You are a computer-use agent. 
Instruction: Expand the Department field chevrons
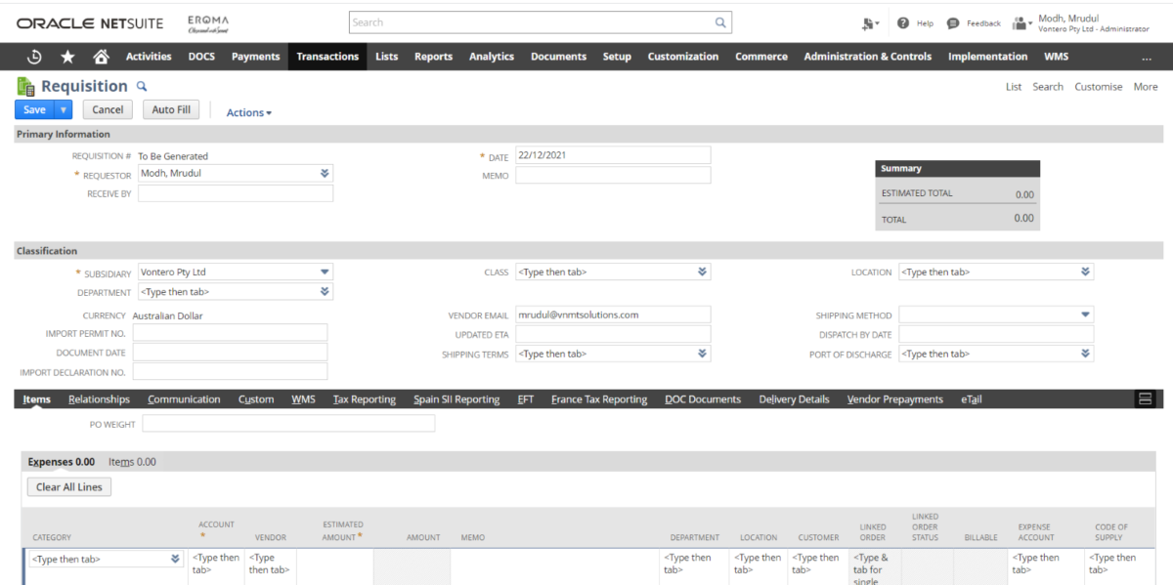[x=323, y=291]
